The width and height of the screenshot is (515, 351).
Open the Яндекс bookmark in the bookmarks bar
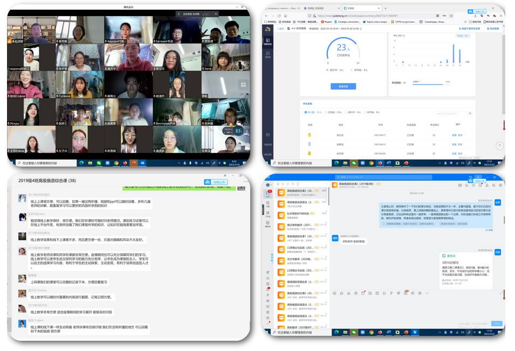(326, 22)
